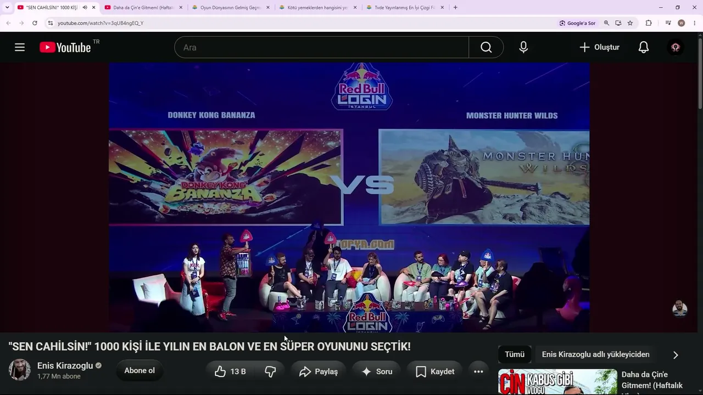Screen dimensions: 703x395
Task: Click the search magnifier button
Action: pyautogui.click(x=486, y=47)
